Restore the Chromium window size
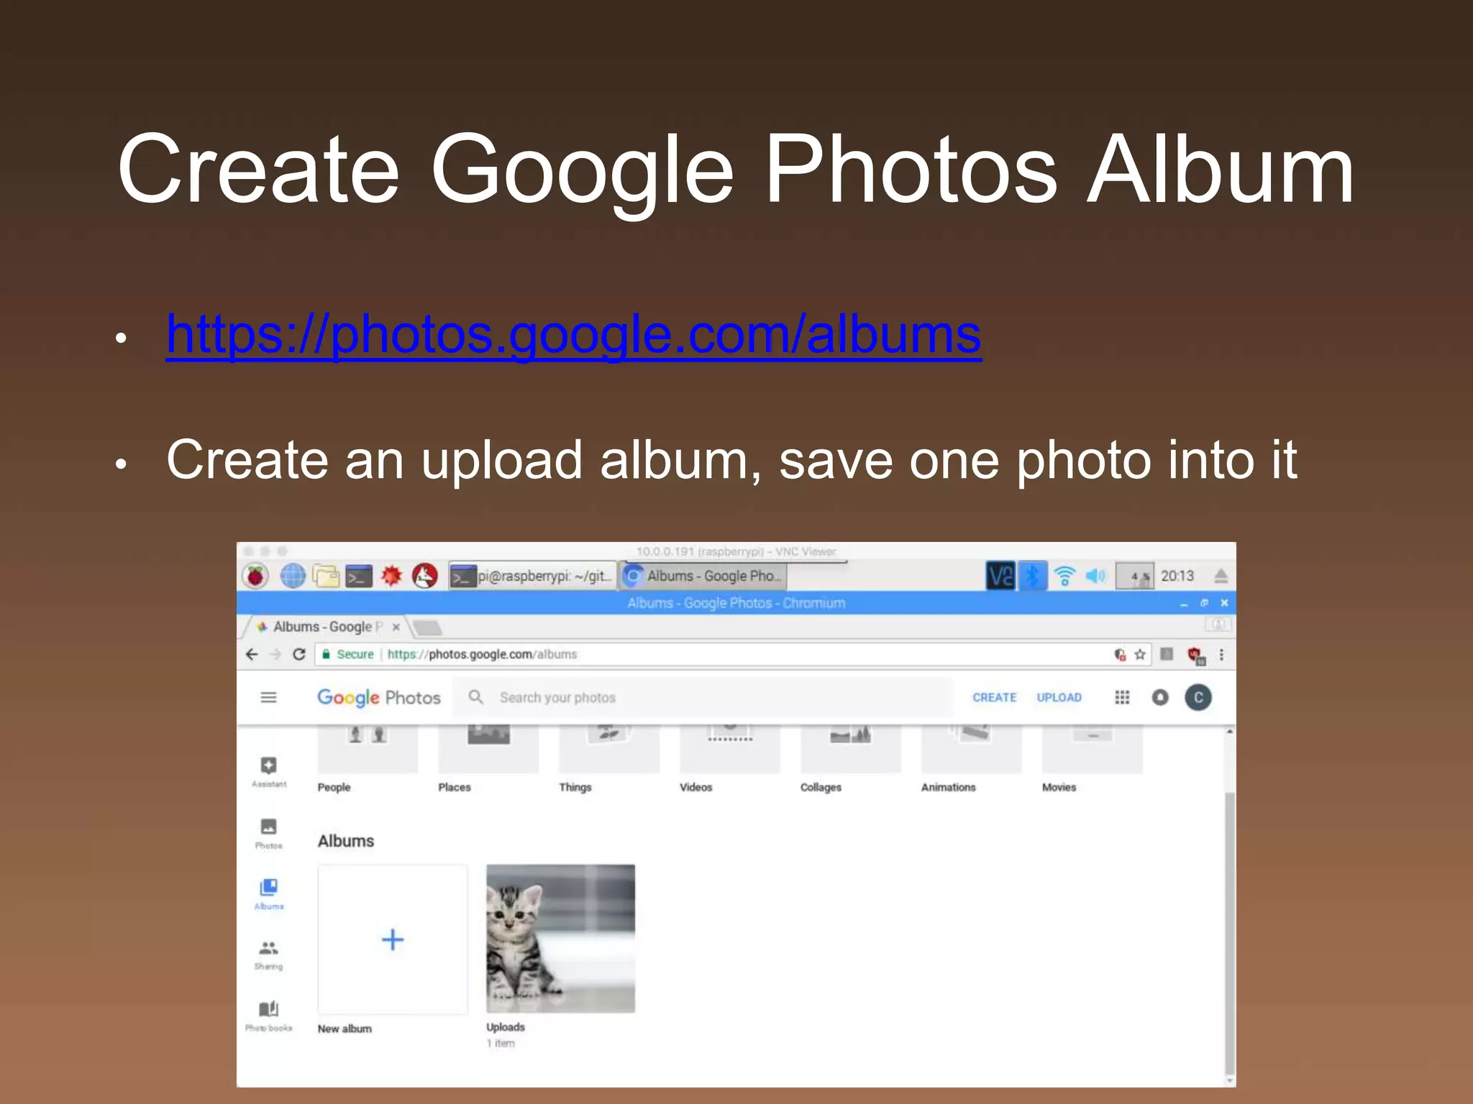 (1204, 603)
